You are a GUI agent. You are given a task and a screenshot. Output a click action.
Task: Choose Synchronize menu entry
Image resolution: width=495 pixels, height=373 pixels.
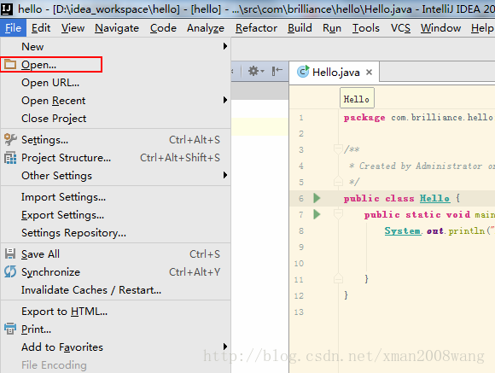[115, 272]
